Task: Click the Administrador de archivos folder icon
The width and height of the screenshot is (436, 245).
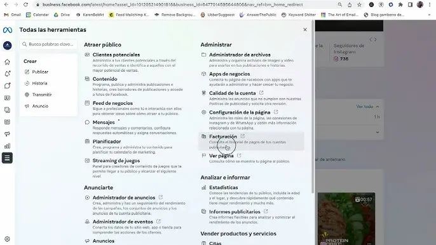Action: coord(204,55)
